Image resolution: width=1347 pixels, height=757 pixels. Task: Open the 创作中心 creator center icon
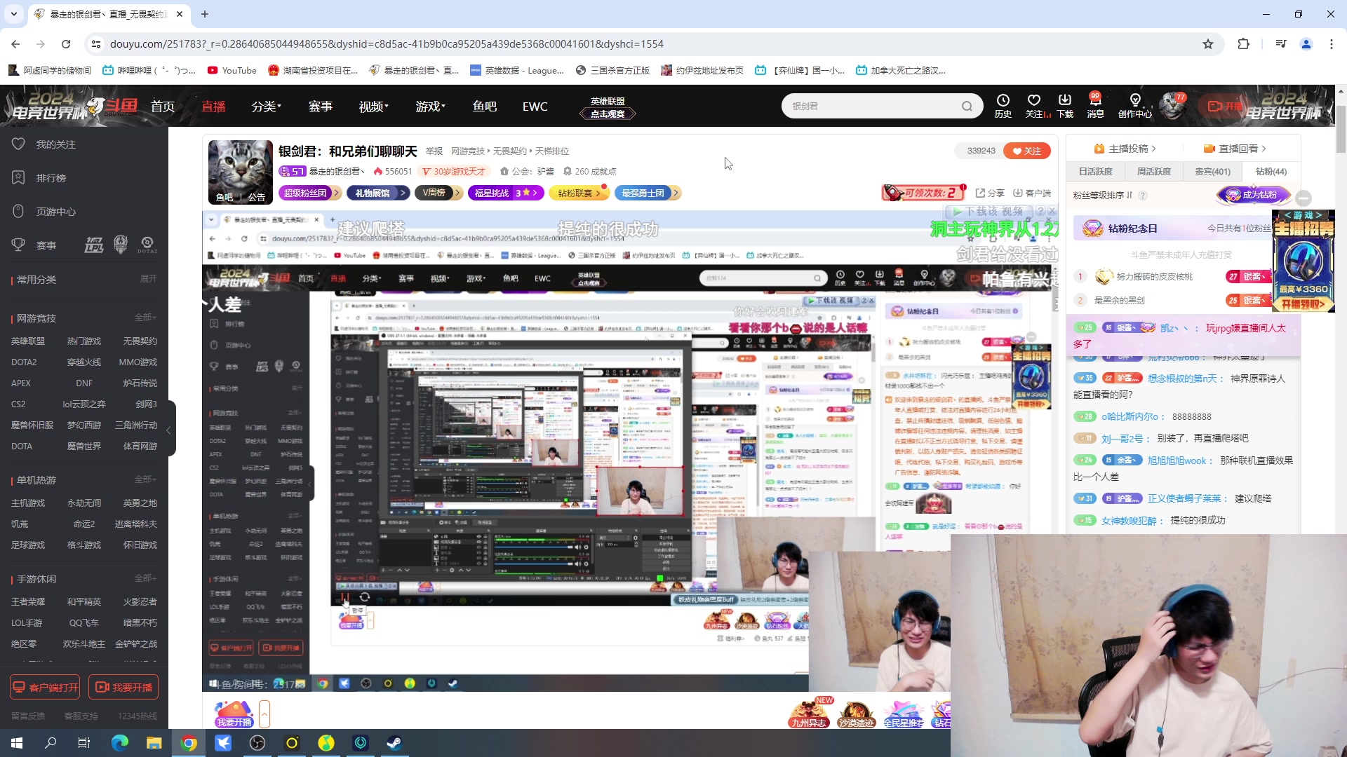pyautogui.click(x=1134, y=105)
